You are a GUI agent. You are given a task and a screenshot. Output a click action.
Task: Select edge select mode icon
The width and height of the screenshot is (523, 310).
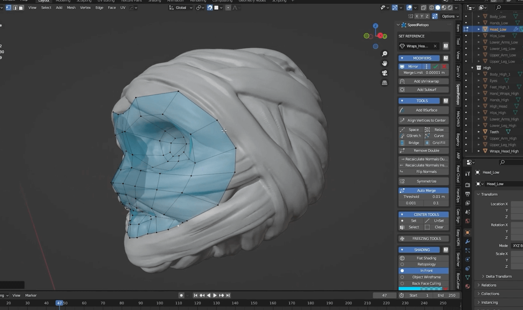point(15,7)
